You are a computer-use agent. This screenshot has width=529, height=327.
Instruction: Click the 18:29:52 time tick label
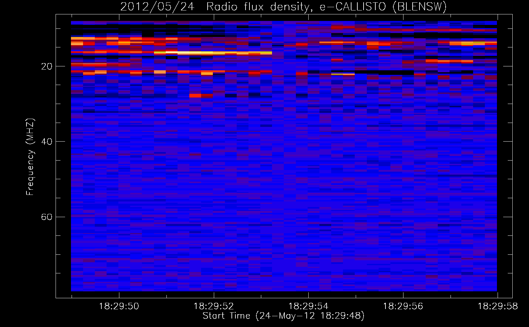pos(214,306)
